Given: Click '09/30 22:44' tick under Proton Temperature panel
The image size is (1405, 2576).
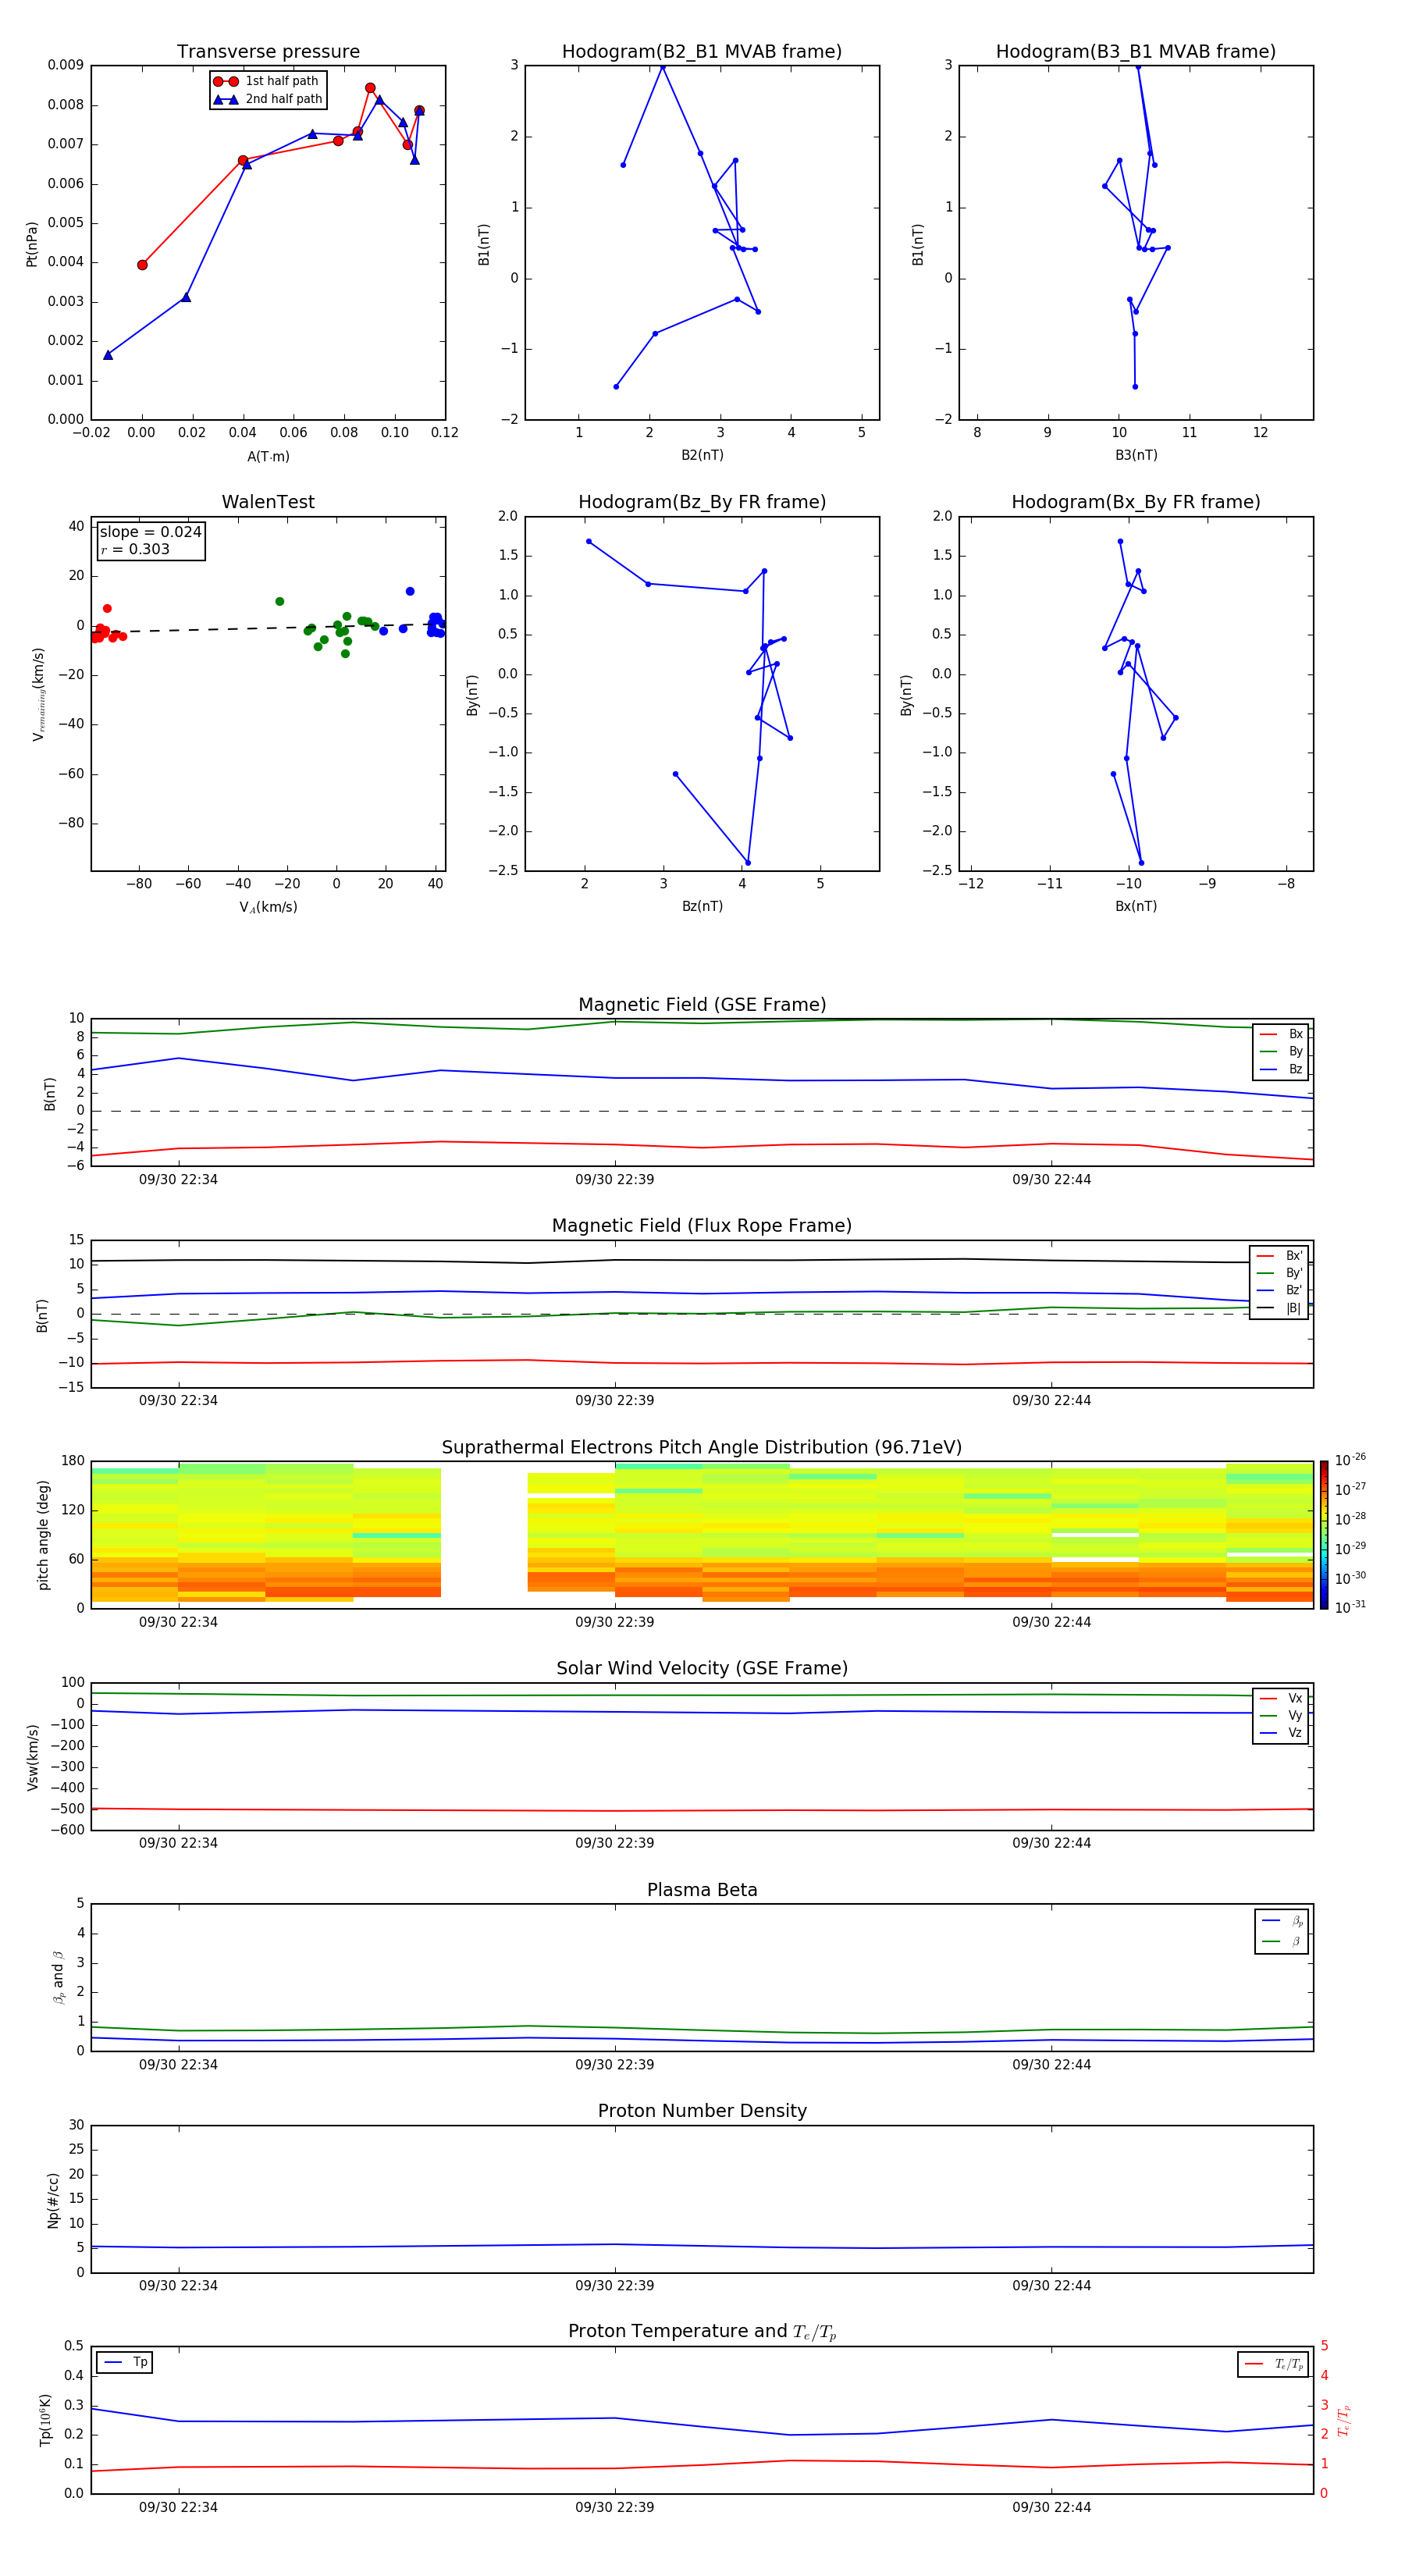Looking at the screenshot, I should 1051,2508.
